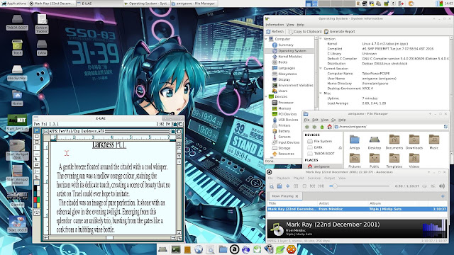Select Printers in the tree
The width and height of the screenshot is (454, 255).
tap(281, 125)
